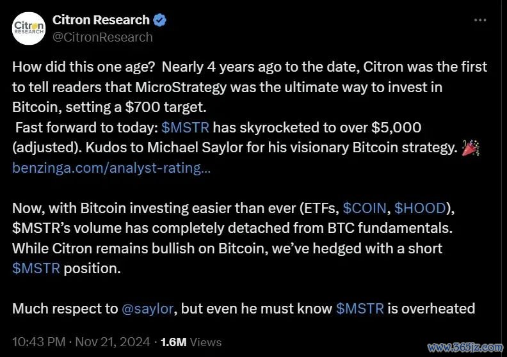Click the blue verified checkmark badge

click(159, 20)
